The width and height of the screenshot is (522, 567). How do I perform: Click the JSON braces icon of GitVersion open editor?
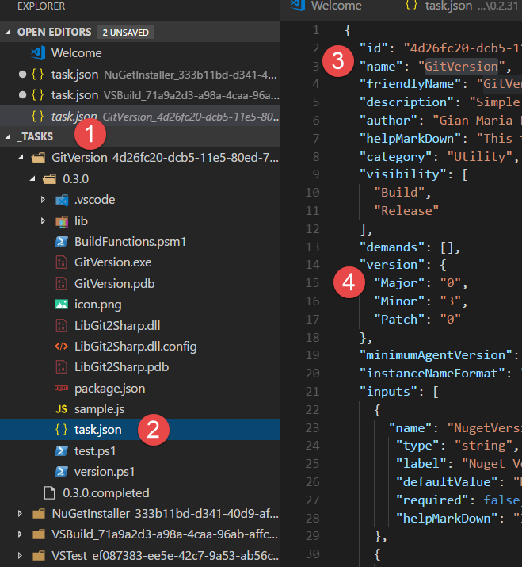[37, 116]
